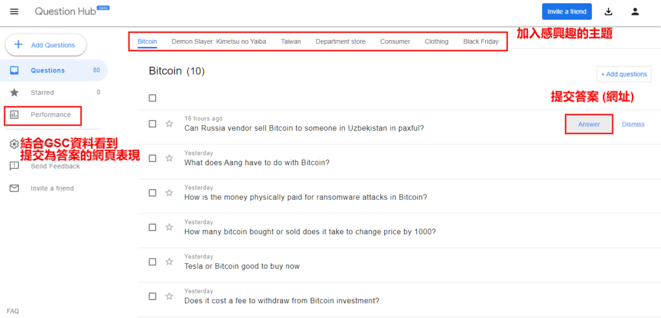Open the Department store topic tab
Image resolution: width=661 pixels, height=318 pixels.
(x=341, y=42)
